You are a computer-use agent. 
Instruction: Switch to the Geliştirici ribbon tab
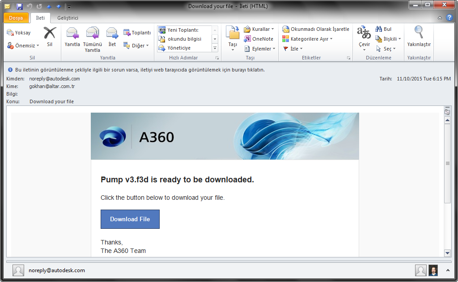pyautogui.click(x=68, y=18)
